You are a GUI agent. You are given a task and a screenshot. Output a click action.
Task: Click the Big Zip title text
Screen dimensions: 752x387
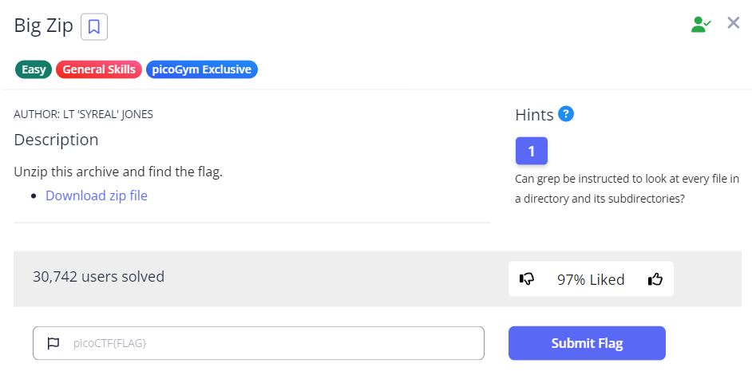(43, 26)
